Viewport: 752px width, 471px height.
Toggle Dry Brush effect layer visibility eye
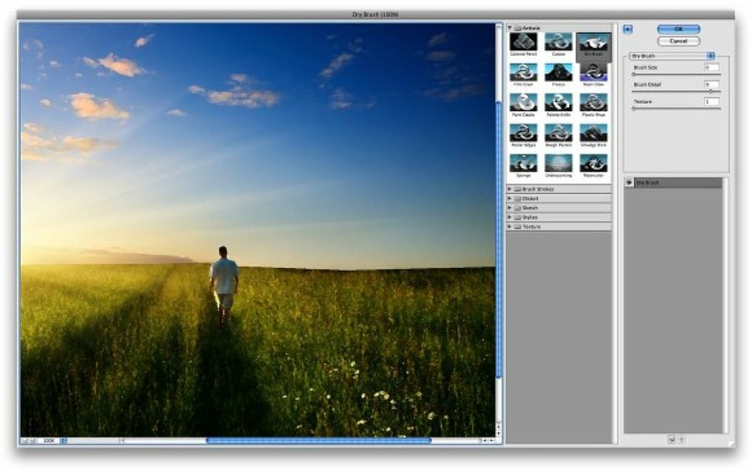click(629, 182)
